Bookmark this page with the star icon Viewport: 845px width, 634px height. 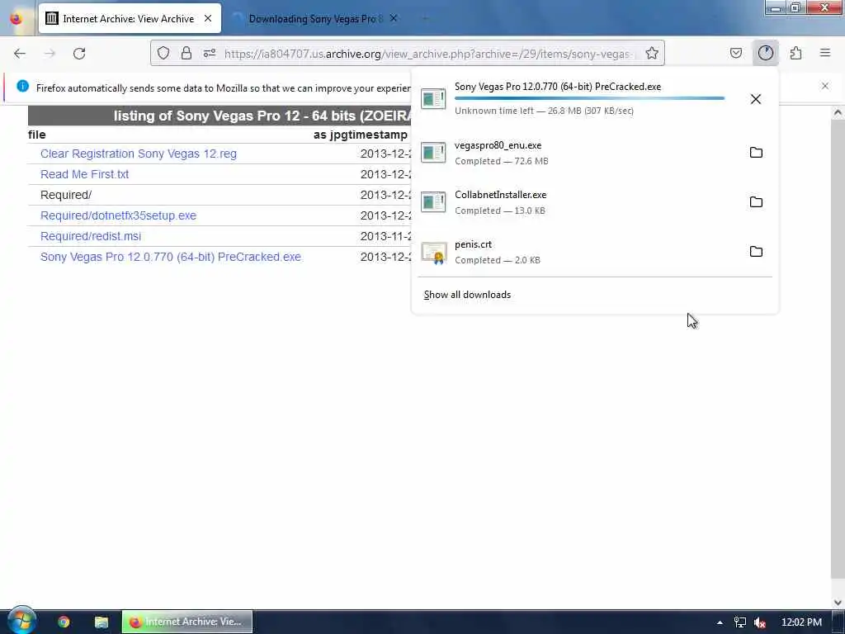coord(652,53)
